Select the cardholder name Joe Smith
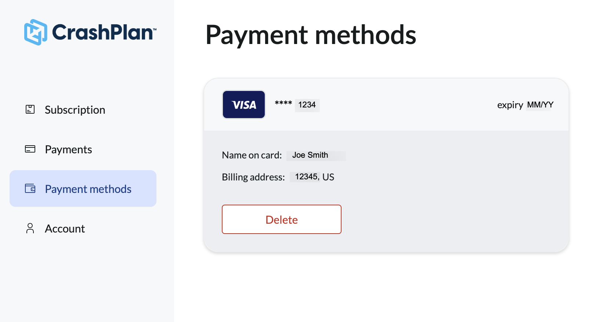Image resolution: width=603 pixels, height=322 pixels. tap(315, 155)
